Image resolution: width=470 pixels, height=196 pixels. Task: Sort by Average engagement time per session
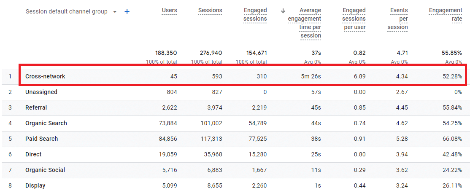pyautogui.click(x=304, y=23)
